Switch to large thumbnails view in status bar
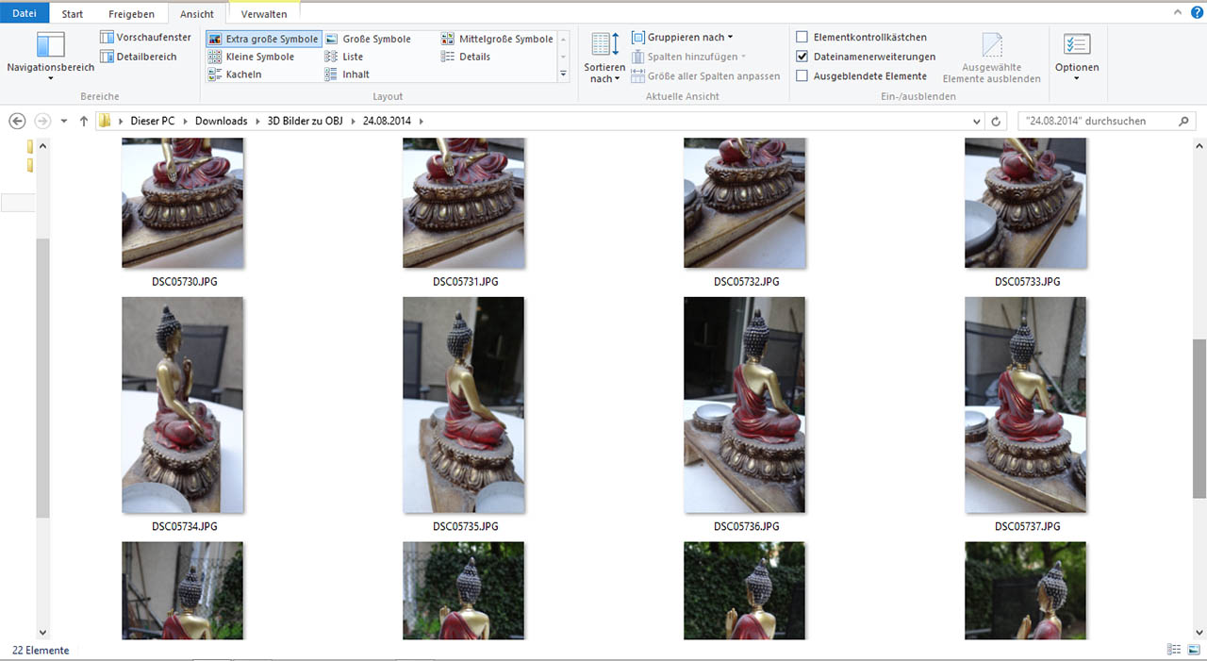1207x661 pixels. coord(1194,650)
